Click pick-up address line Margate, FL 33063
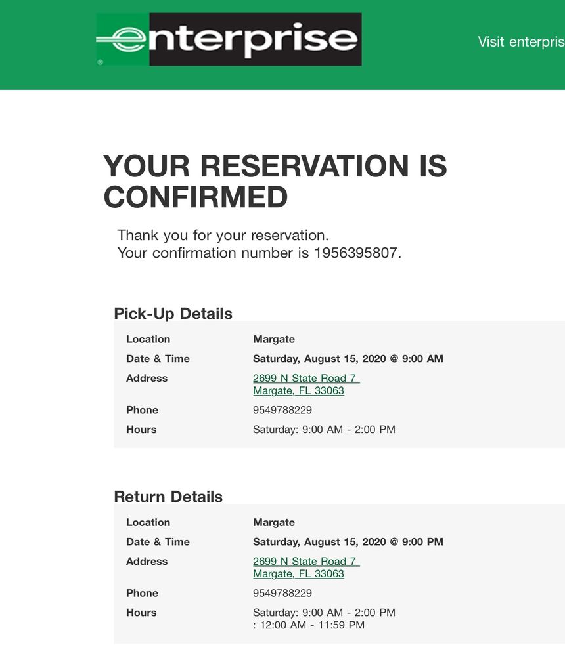 (298, 390)
